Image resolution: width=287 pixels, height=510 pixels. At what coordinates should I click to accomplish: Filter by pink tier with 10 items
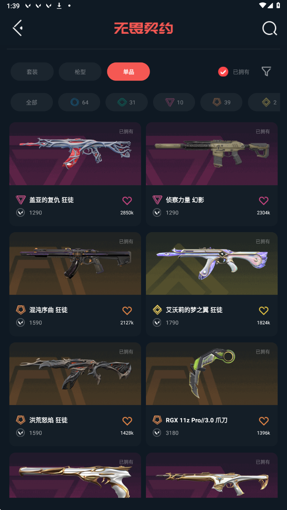pos(174,102)
